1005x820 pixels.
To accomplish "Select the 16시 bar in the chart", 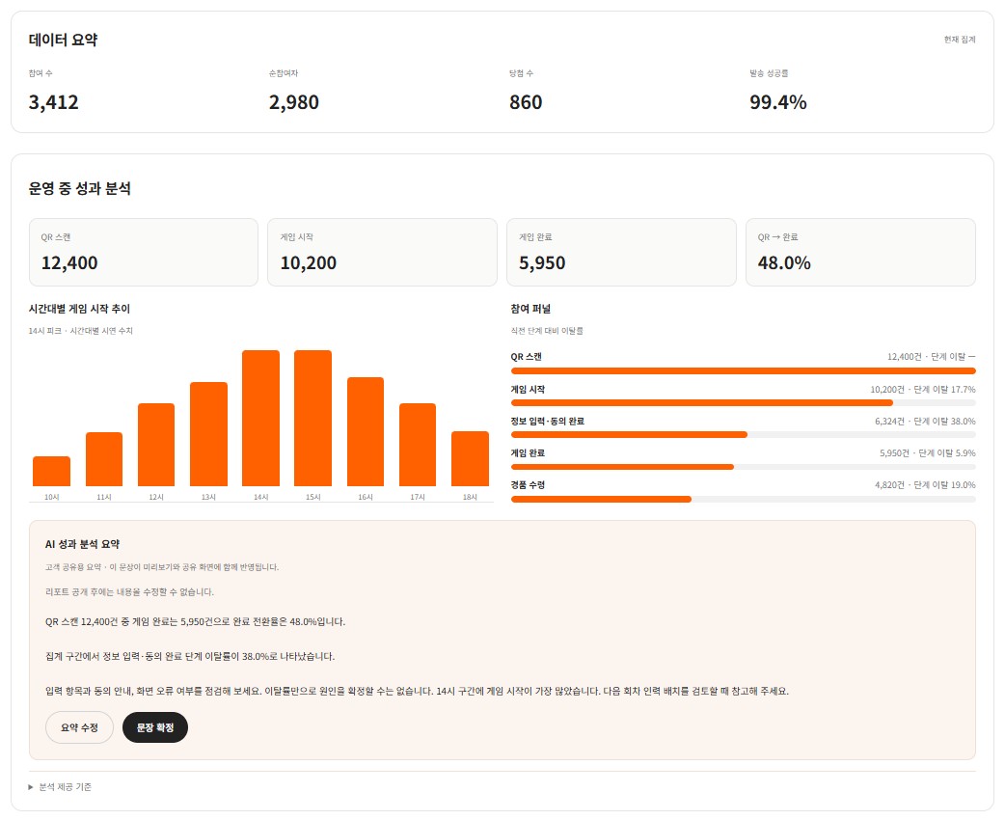I will (x=366, y=431).
